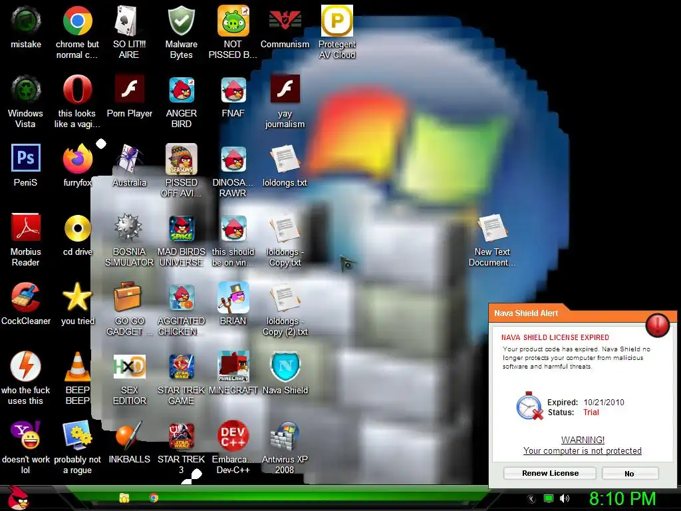Open the furryfox Firefox icon
This screenshot has width=681, height=511.
tap(77, 159)
